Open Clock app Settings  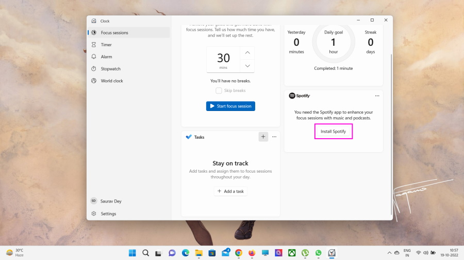coord(108,214)
